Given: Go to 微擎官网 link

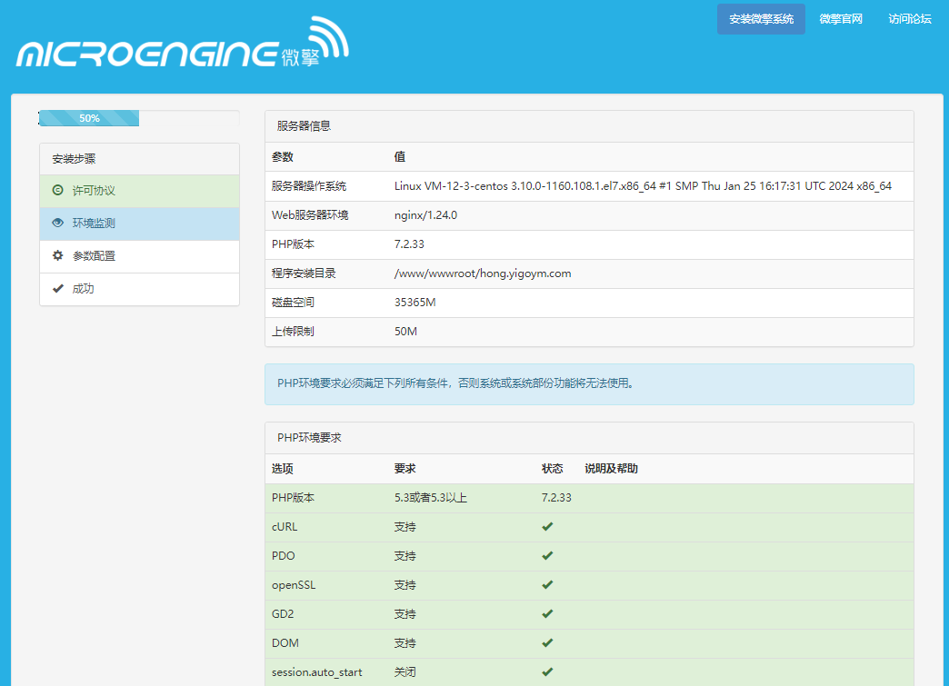Looking at the screenshot, I should [x=841, y=19].
